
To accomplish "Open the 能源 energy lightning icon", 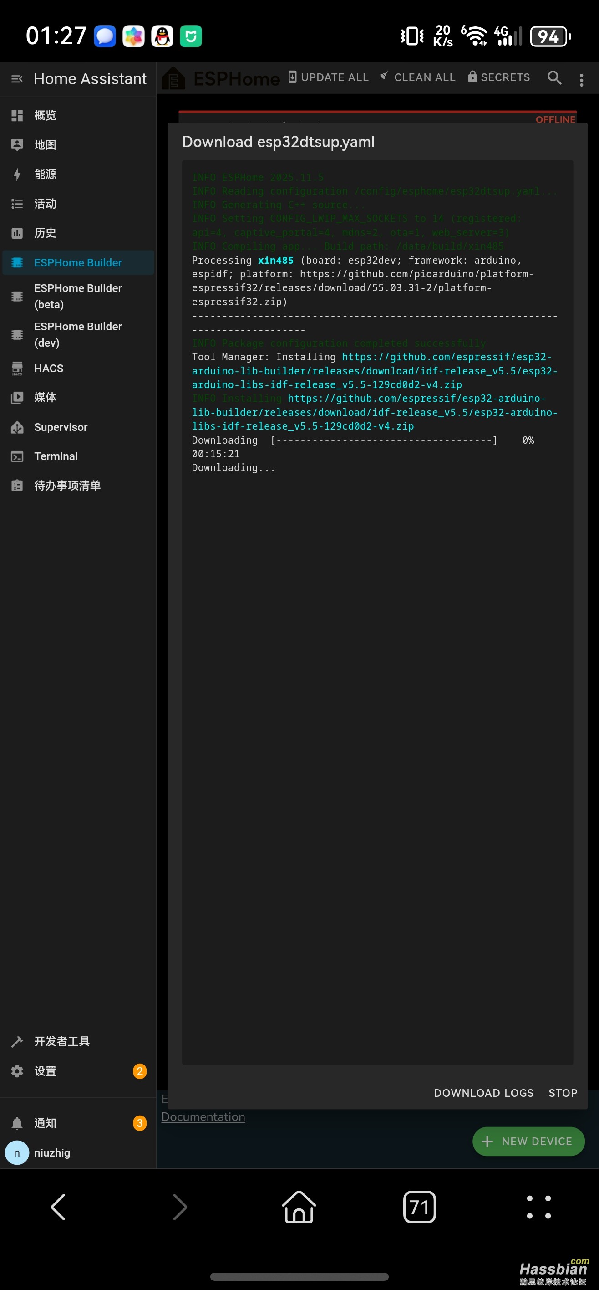I will [x=17, y=174].
